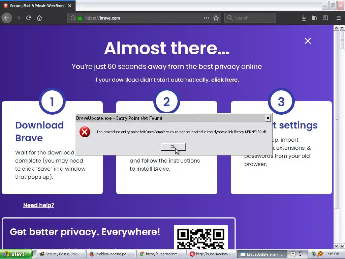Toggle the sidebar view

click(325, 18)
